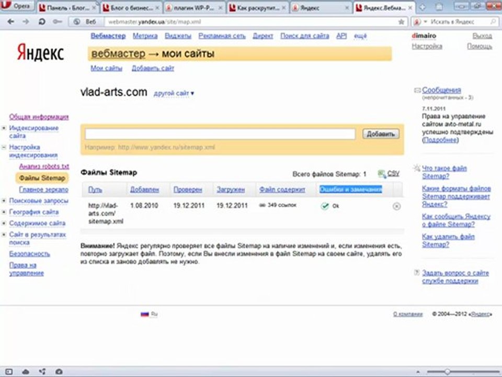Collapse 'Настройка индексирования' tree section
This screenshot has height=377, width=502.
coord(4,148)
